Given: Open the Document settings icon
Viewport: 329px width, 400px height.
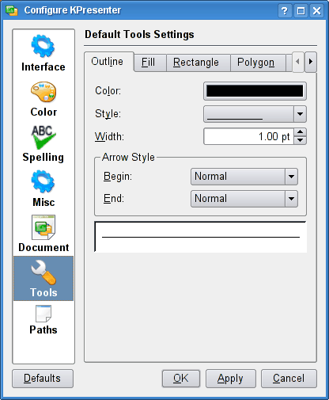Looking at the screenshot, I should tap(43, 227).
